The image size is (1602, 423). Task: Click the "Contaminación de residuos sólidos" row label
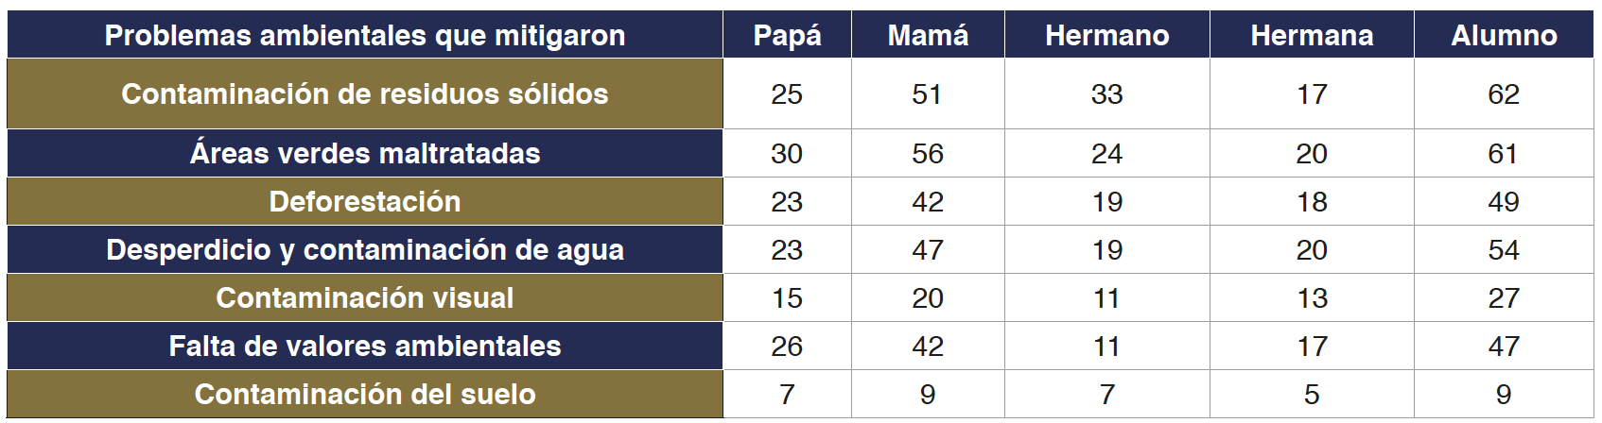(365, 94)
